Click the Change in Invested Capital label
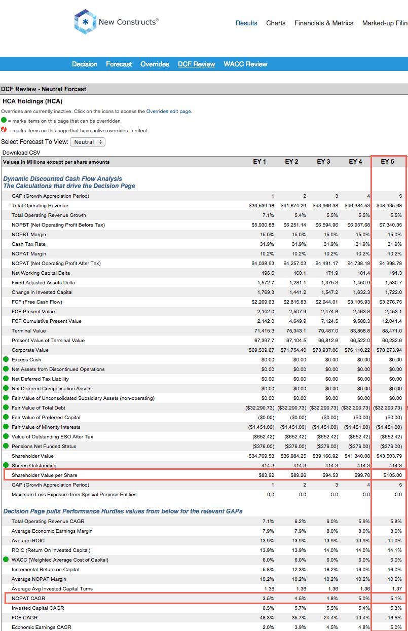The image size is (408, 631). 42,292
